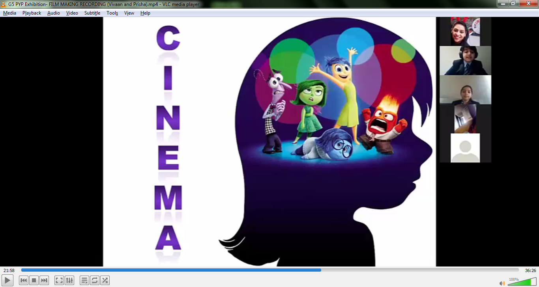This screenshot has height=287, width=539.
Task: Click elapsed time label 21:58
Action: click(9, 270)
